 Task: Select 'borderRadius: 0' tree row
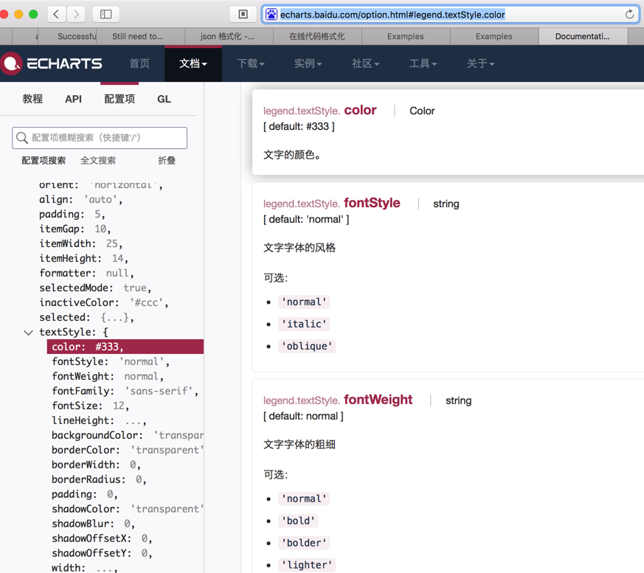click(99, 480)
